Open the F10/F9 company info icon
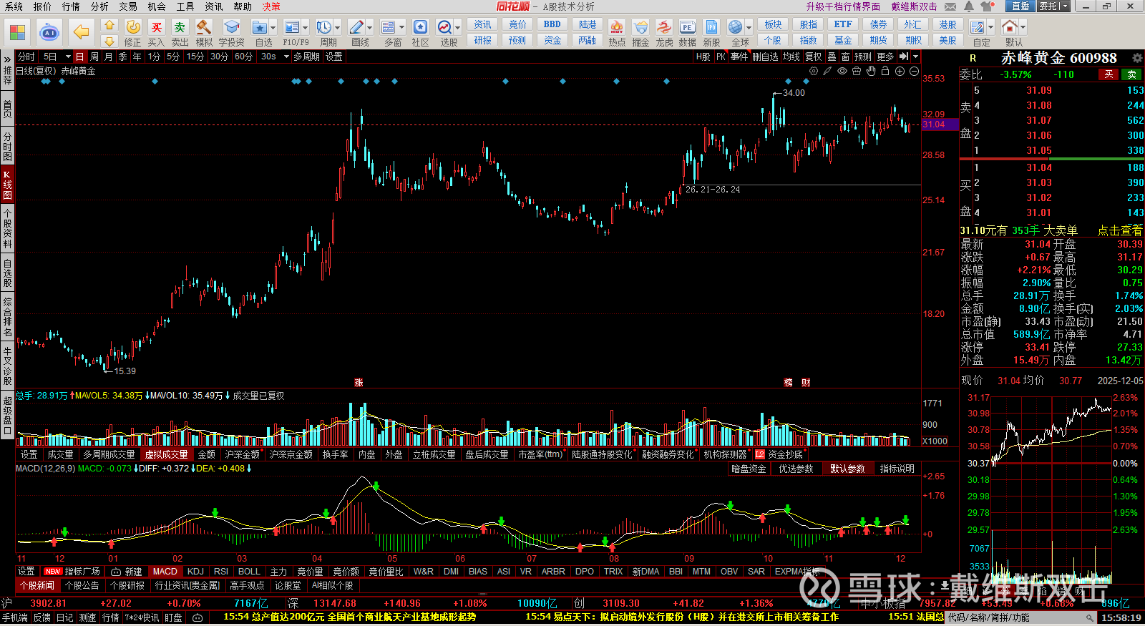The width and height of the screenshot is (1145, 626). coord(292,27)
